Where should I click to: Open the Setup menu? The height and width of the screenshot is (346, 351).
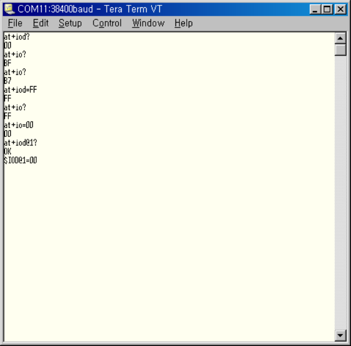(x=70, y=23)
